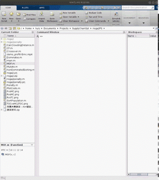The width and height of the screenshot is (159, 180).
Task: Click the fx function browser icon
Action: pyautogui.click(x=38, y=36)
